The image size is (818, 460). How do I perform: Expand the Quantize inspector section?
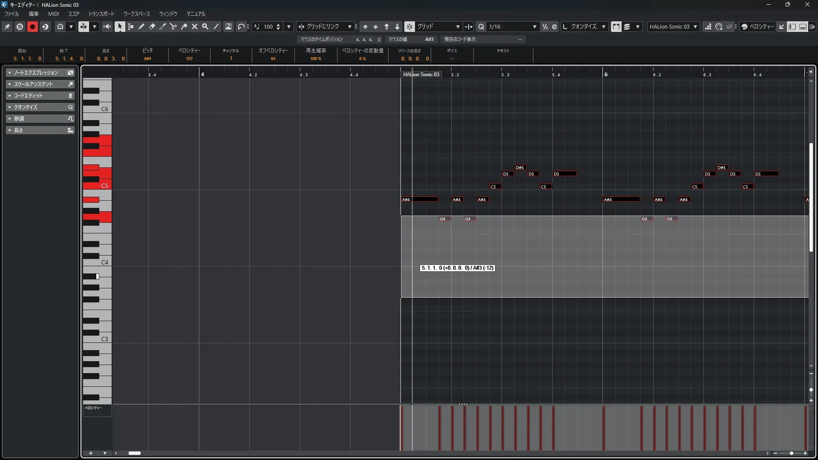pos(40,107)
